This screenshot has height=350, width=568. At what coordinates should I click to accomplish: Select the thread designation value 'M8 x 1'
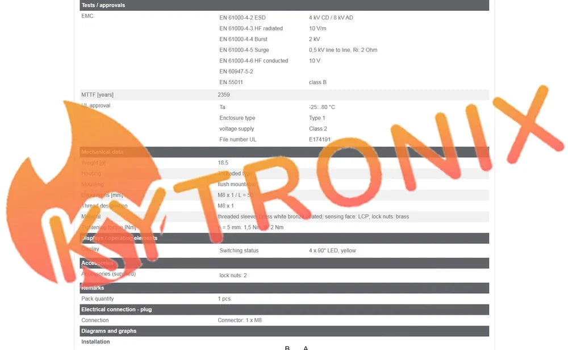pos(225,206)
